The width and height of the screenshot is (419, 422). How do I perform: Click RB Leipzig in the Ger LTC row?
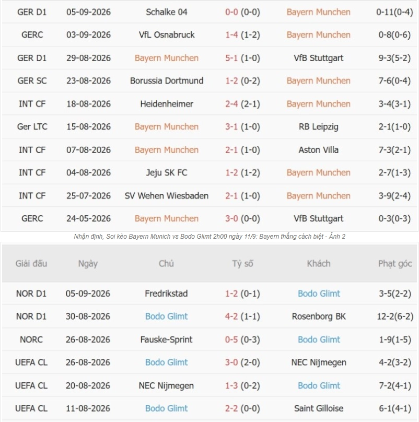pyautogui.click(x=318, y=127)
